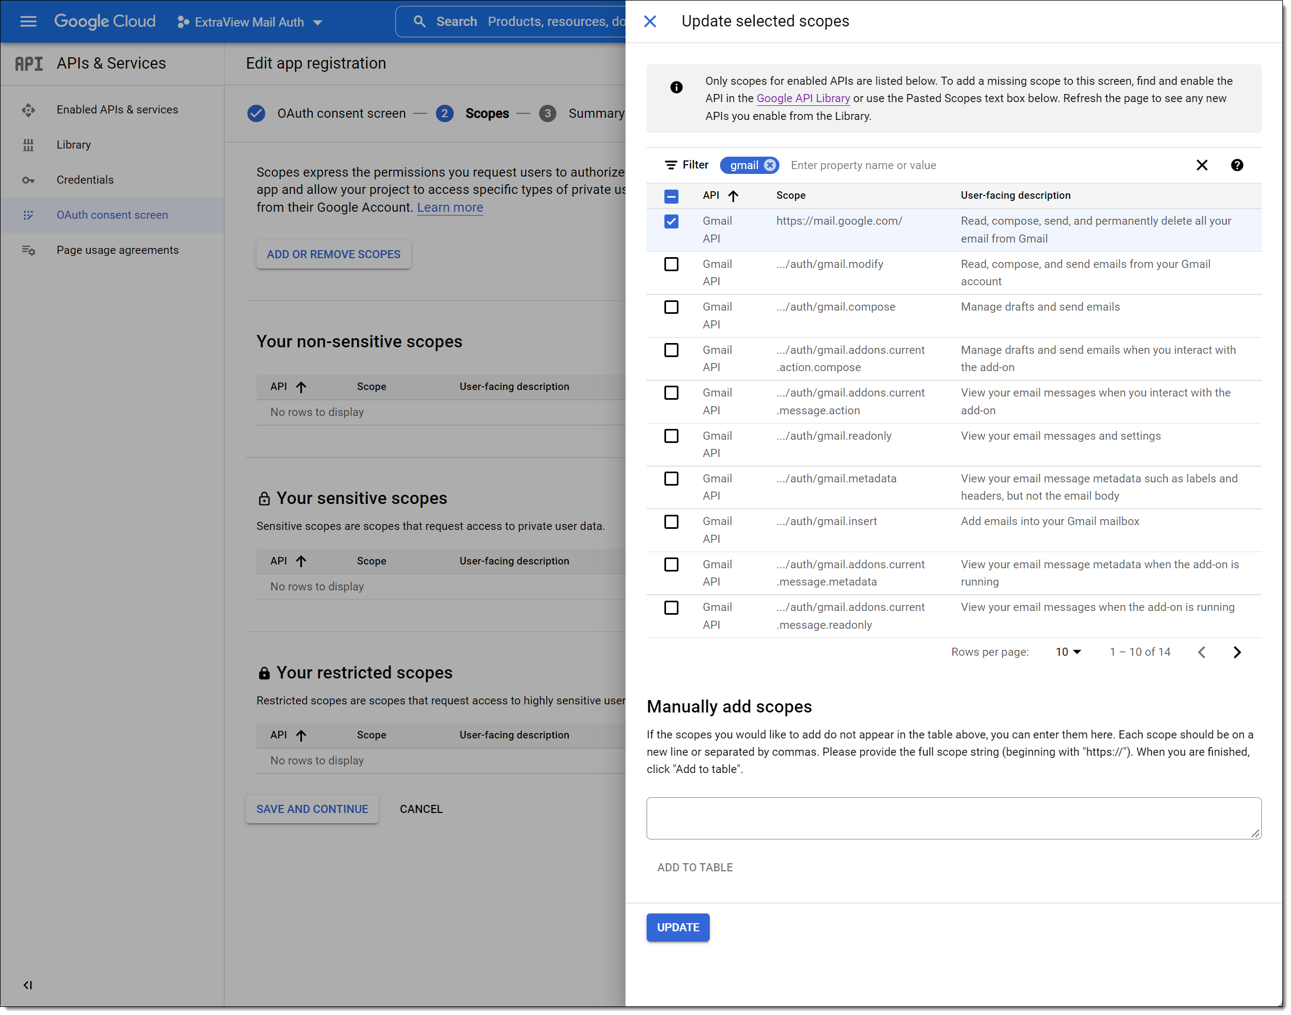Image resolution: width=1291 pixels, height=1015 pixels.
Task: Open Library in sidebar
Action: pos(73,144)
